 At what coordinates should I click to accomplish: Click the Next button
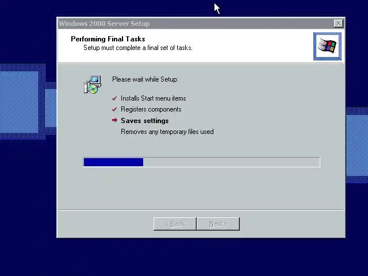(x=218, y=224)
